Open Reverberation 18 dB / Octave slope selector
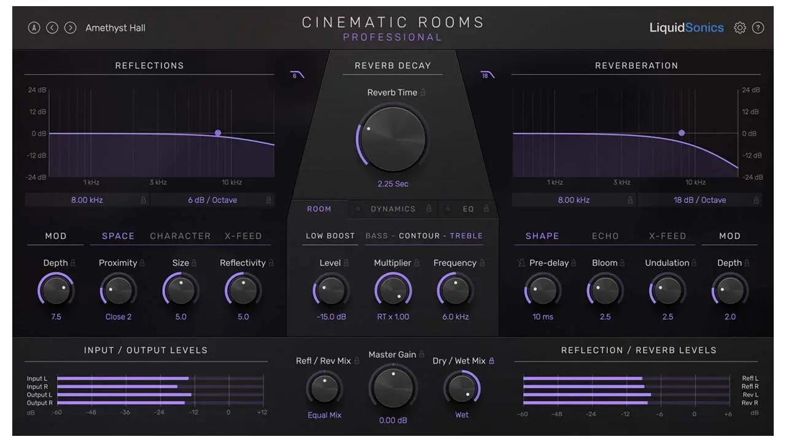 coord(700,200)
